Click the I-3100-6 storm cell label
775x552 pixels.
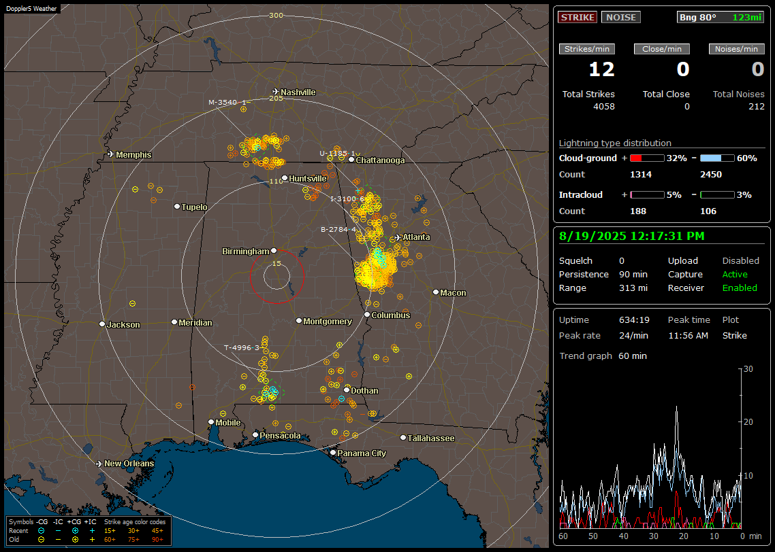347,199
